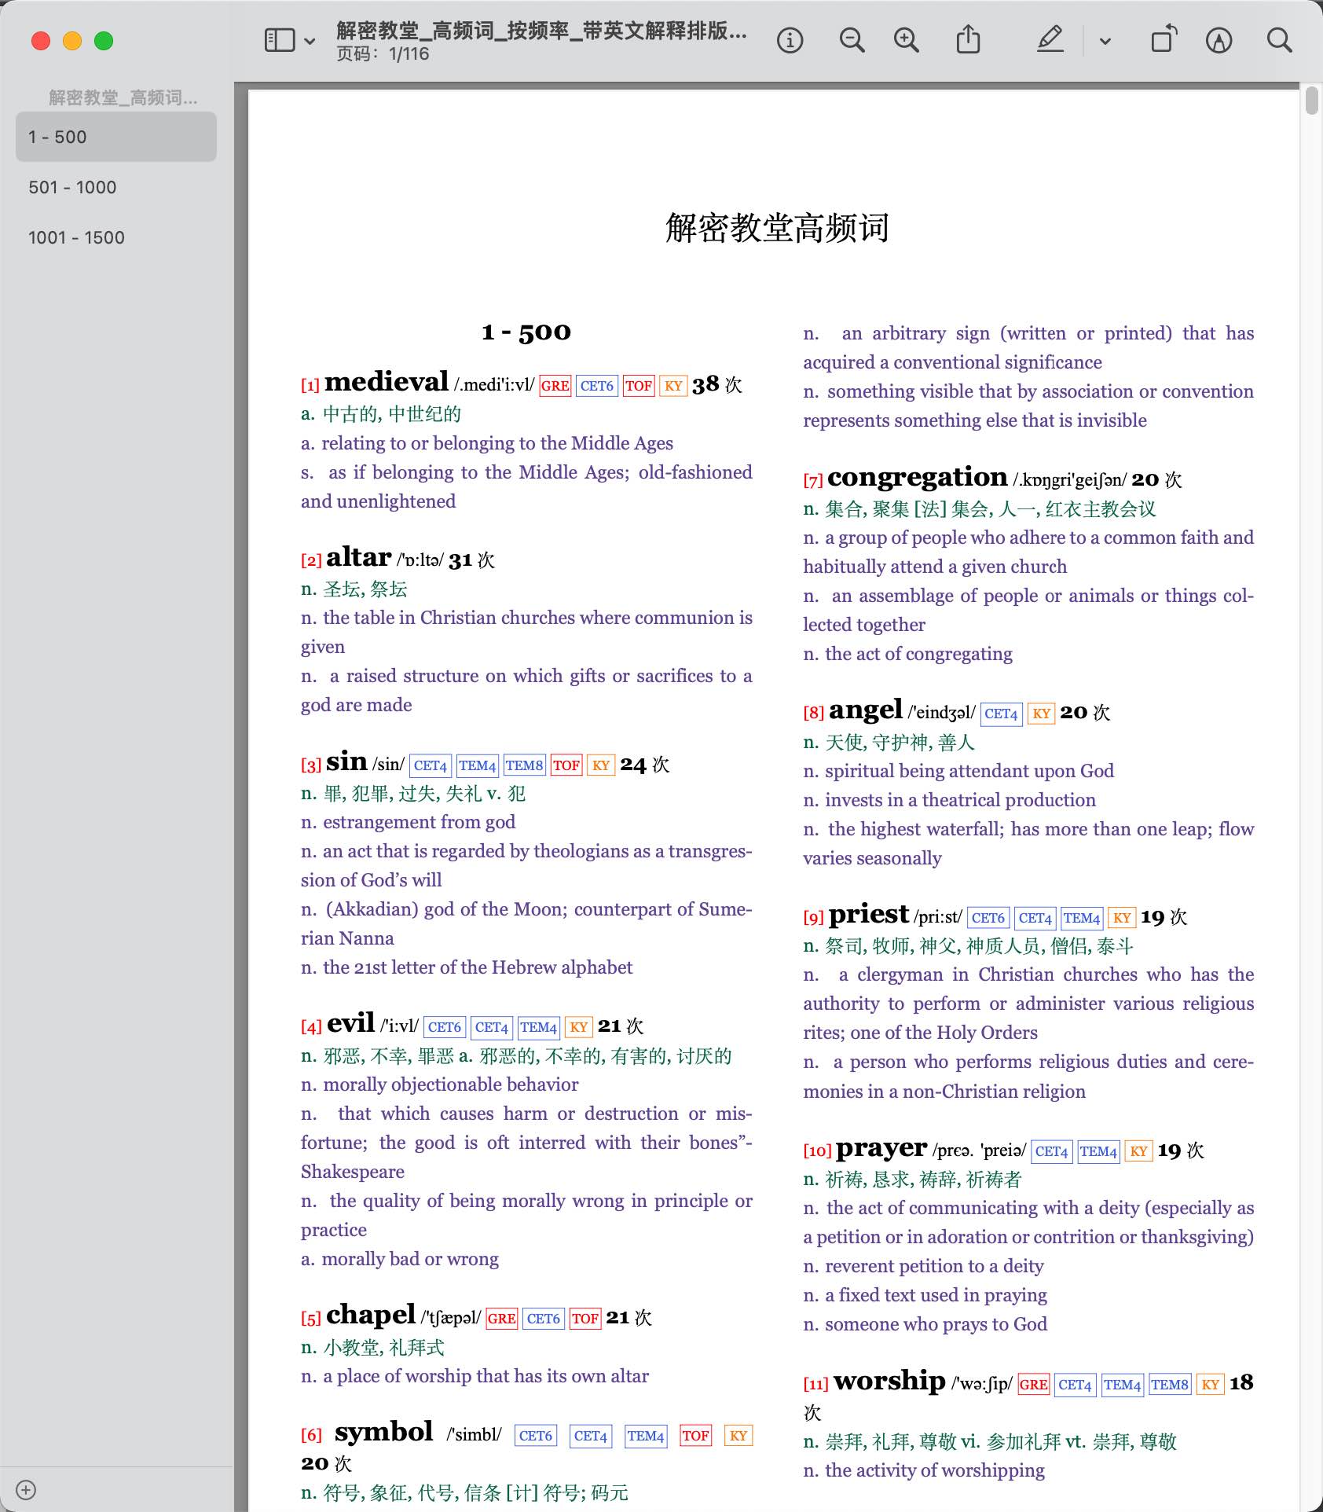Click 'a fixed text used in praying'
1323x1512 pixels.
tap(936, 1295)
